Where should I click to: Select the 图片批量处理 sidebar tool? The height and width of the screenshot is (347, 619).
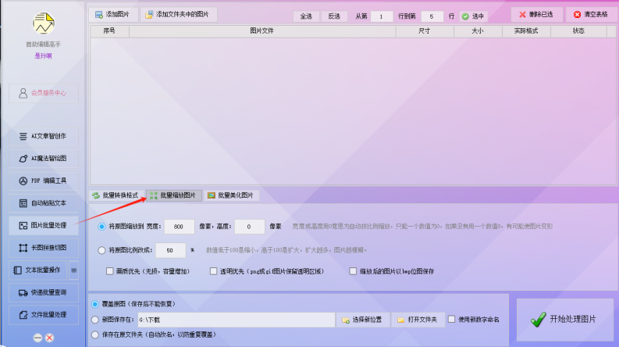tap(44, 225)
